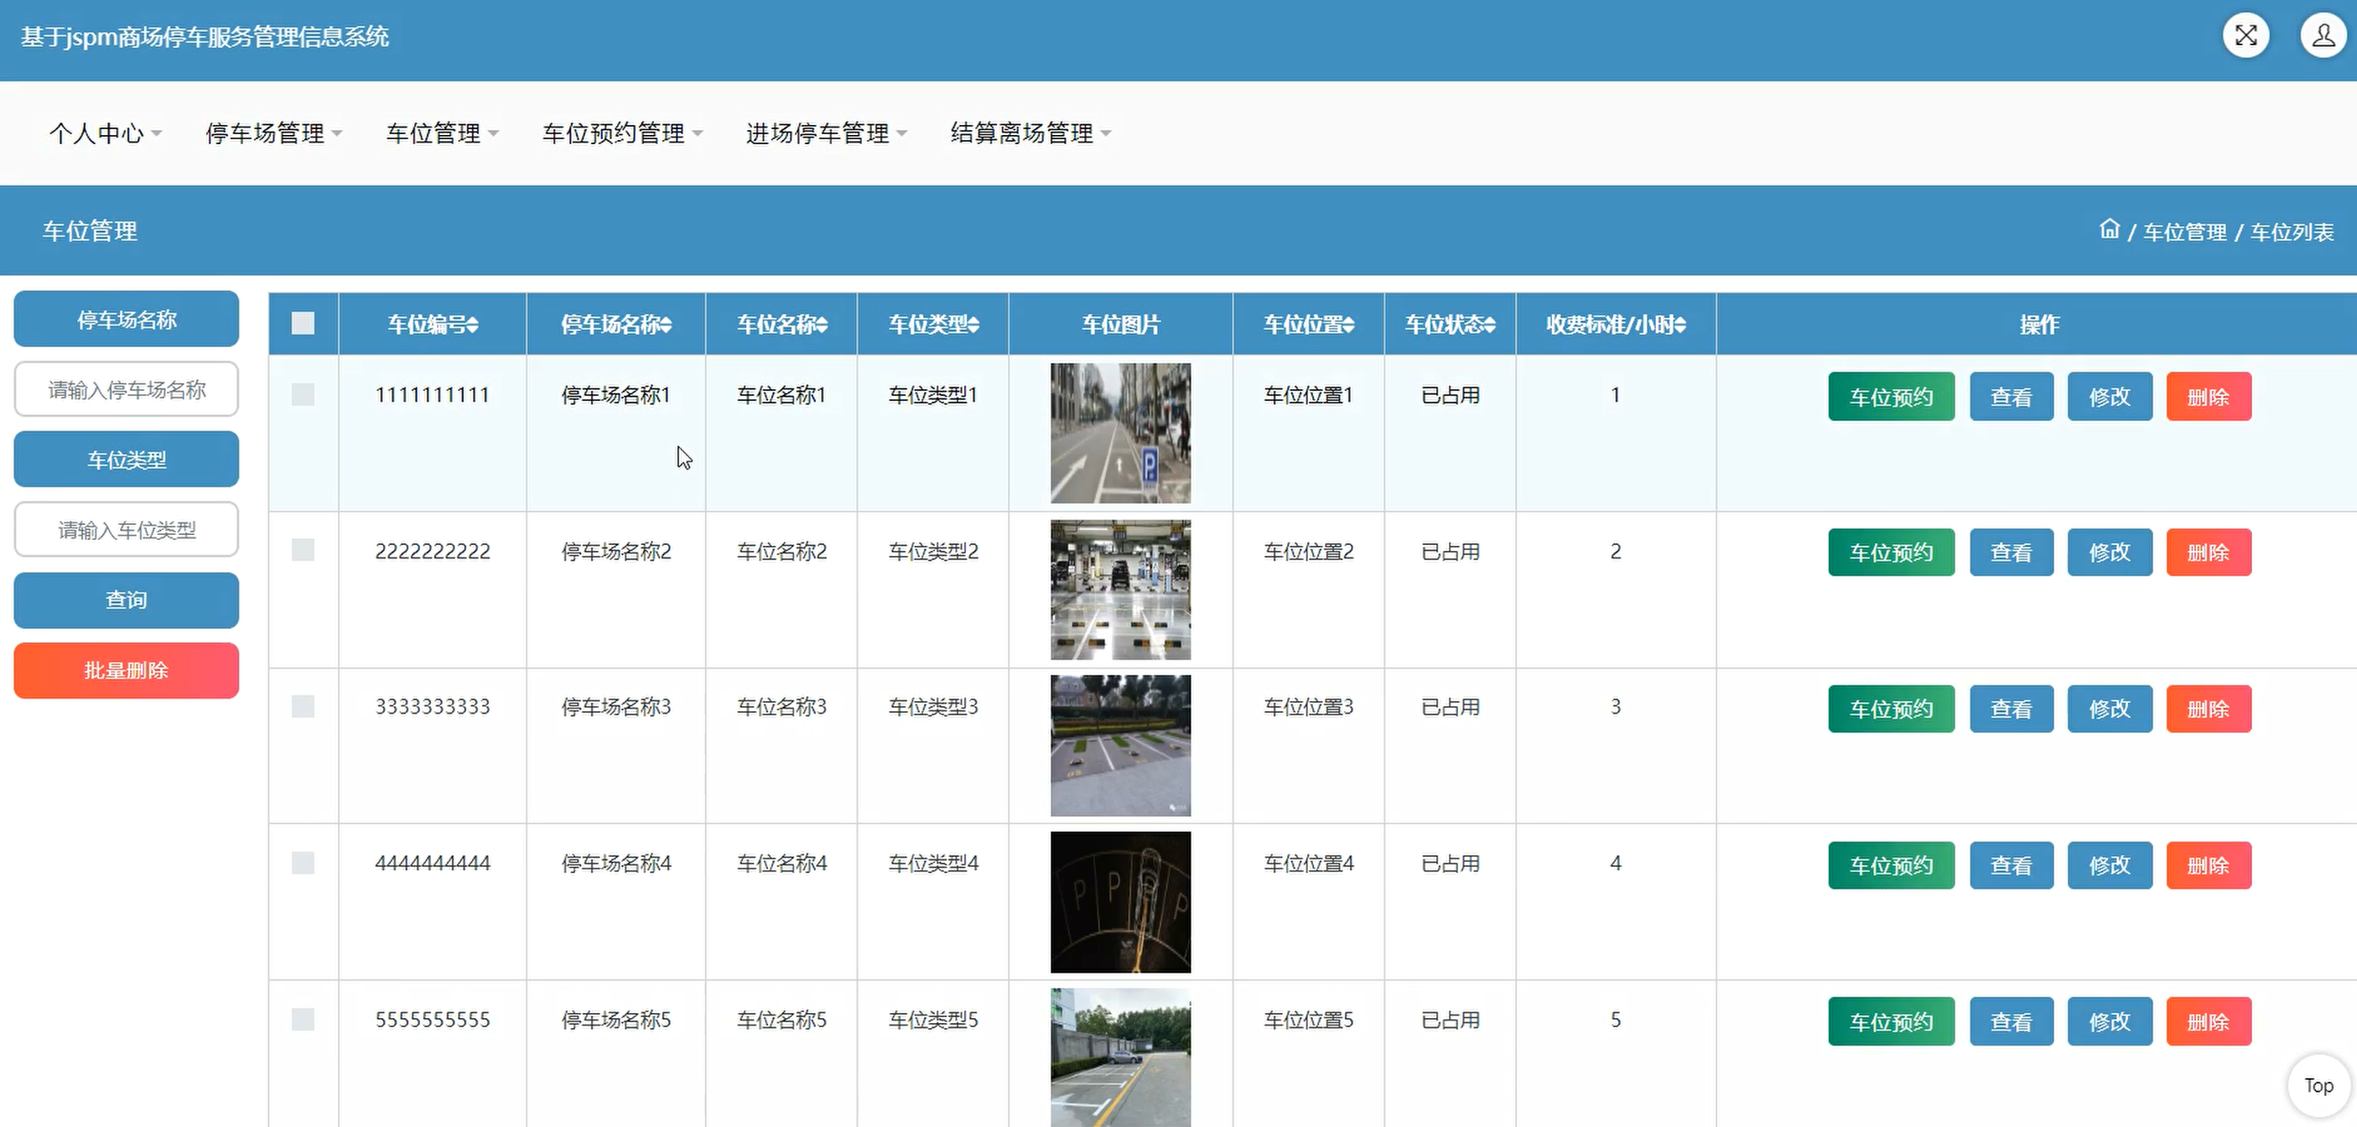Toggle the select-all header checkbox

tap(303, 323)
